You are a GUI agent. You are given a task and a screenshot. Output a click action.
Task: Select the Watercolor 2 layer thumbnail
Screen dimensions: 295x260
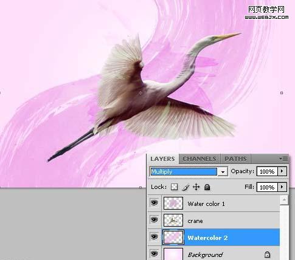click(173, 237)
